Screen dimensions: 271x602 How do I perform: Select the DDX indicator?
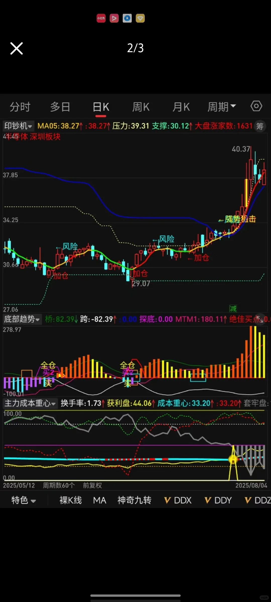[178, 500]
